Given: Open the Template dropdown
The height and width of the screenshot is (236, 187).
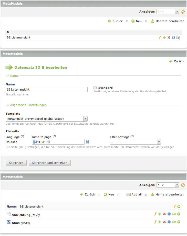Looking at the screenshot, I should [47, 119].
